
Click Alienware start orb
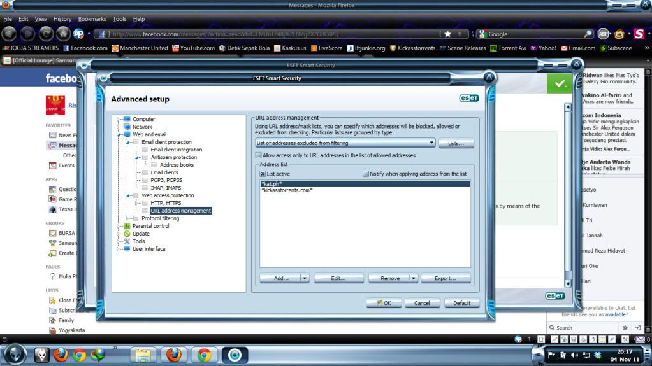click(x=15, y=355)
